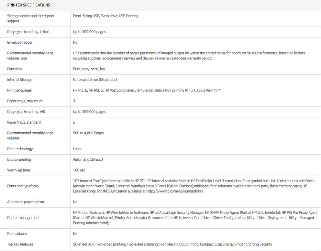This screenshot has width=321, height=251.
Task: Click the 'Storage device and direct print support' label
Action: coord(31,18)
